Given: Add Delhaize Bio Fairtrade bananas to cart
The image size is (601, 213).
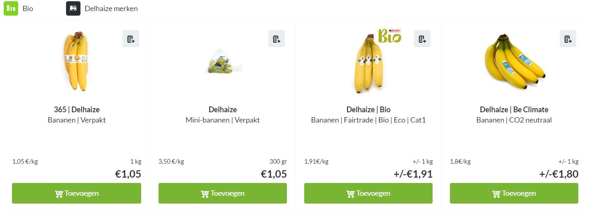Looking at the screenshot, I should 368,193.
